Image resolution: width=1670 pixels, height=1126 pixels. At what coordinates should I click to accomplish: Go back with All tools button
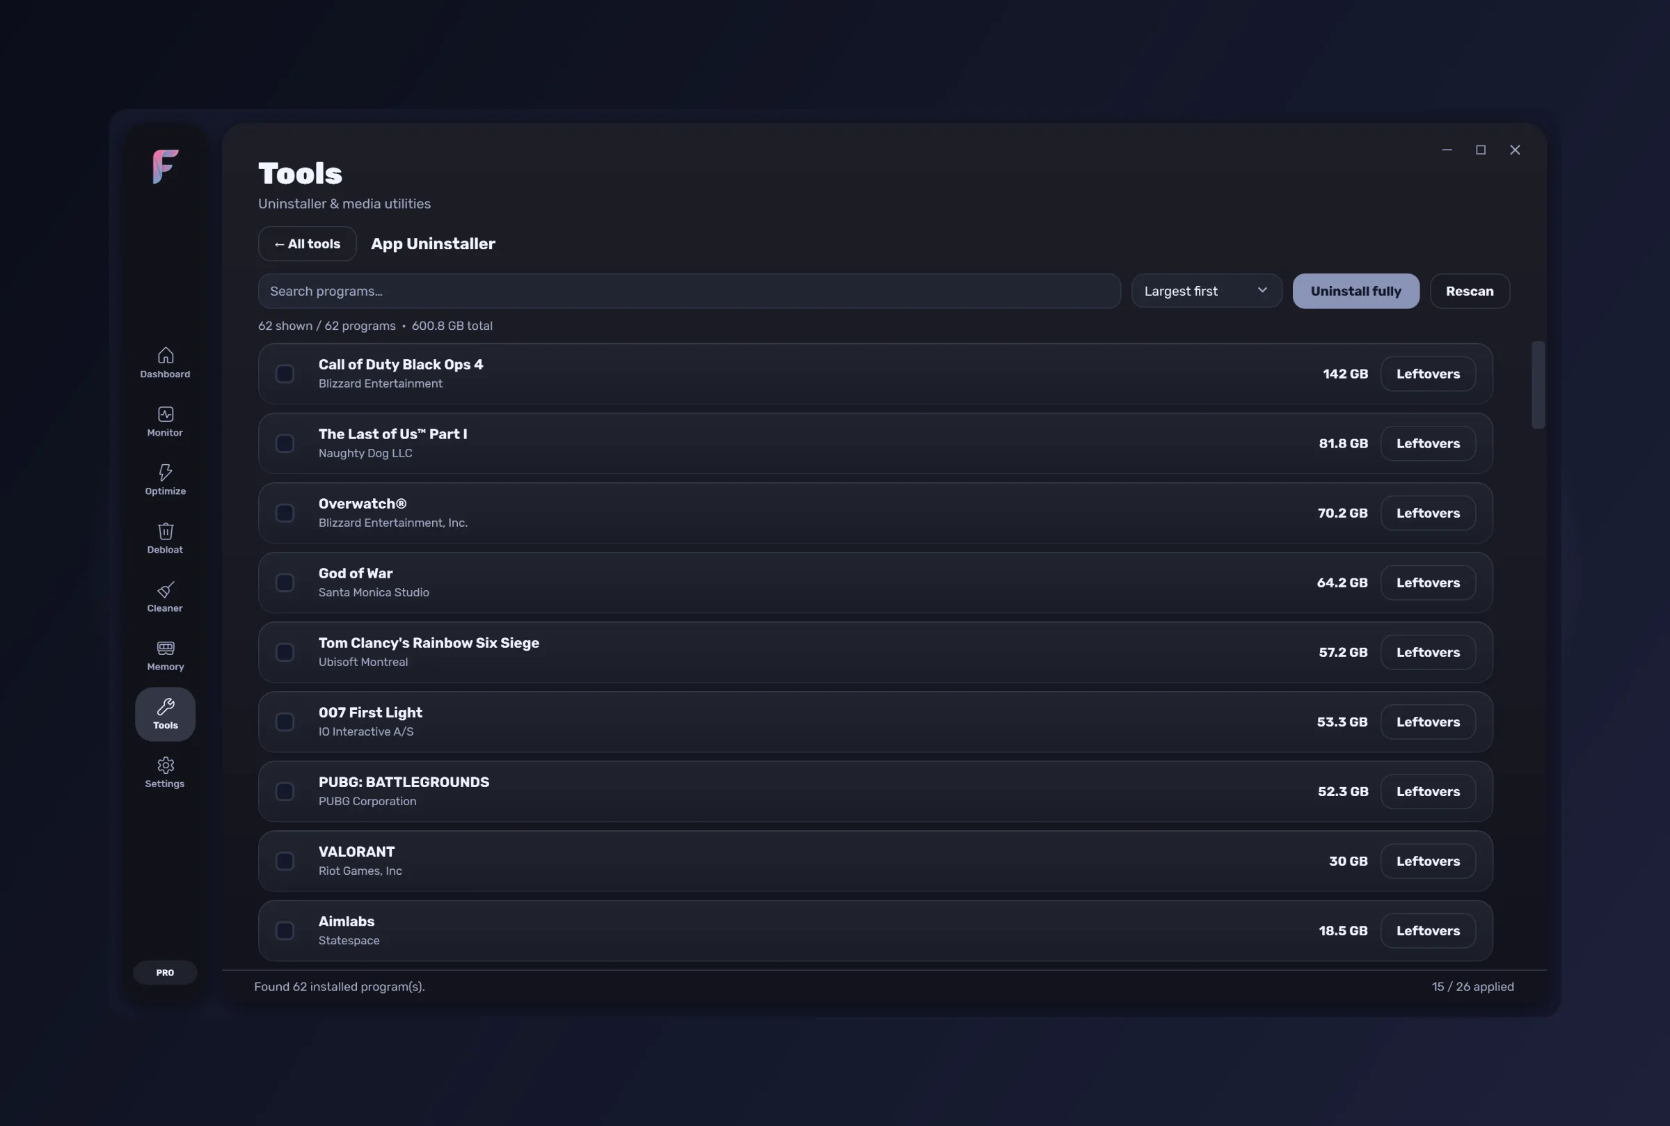(x=308, y=244)
